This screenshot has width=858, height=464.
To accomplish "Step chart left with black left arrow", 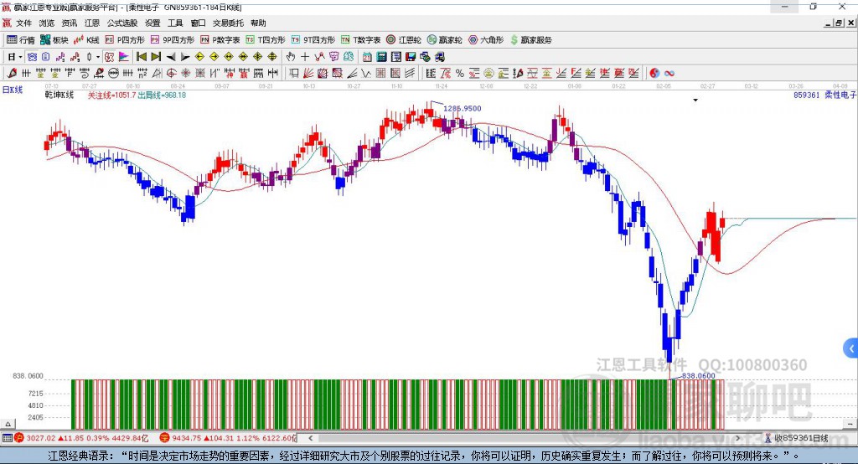I will tap(171, 57).
